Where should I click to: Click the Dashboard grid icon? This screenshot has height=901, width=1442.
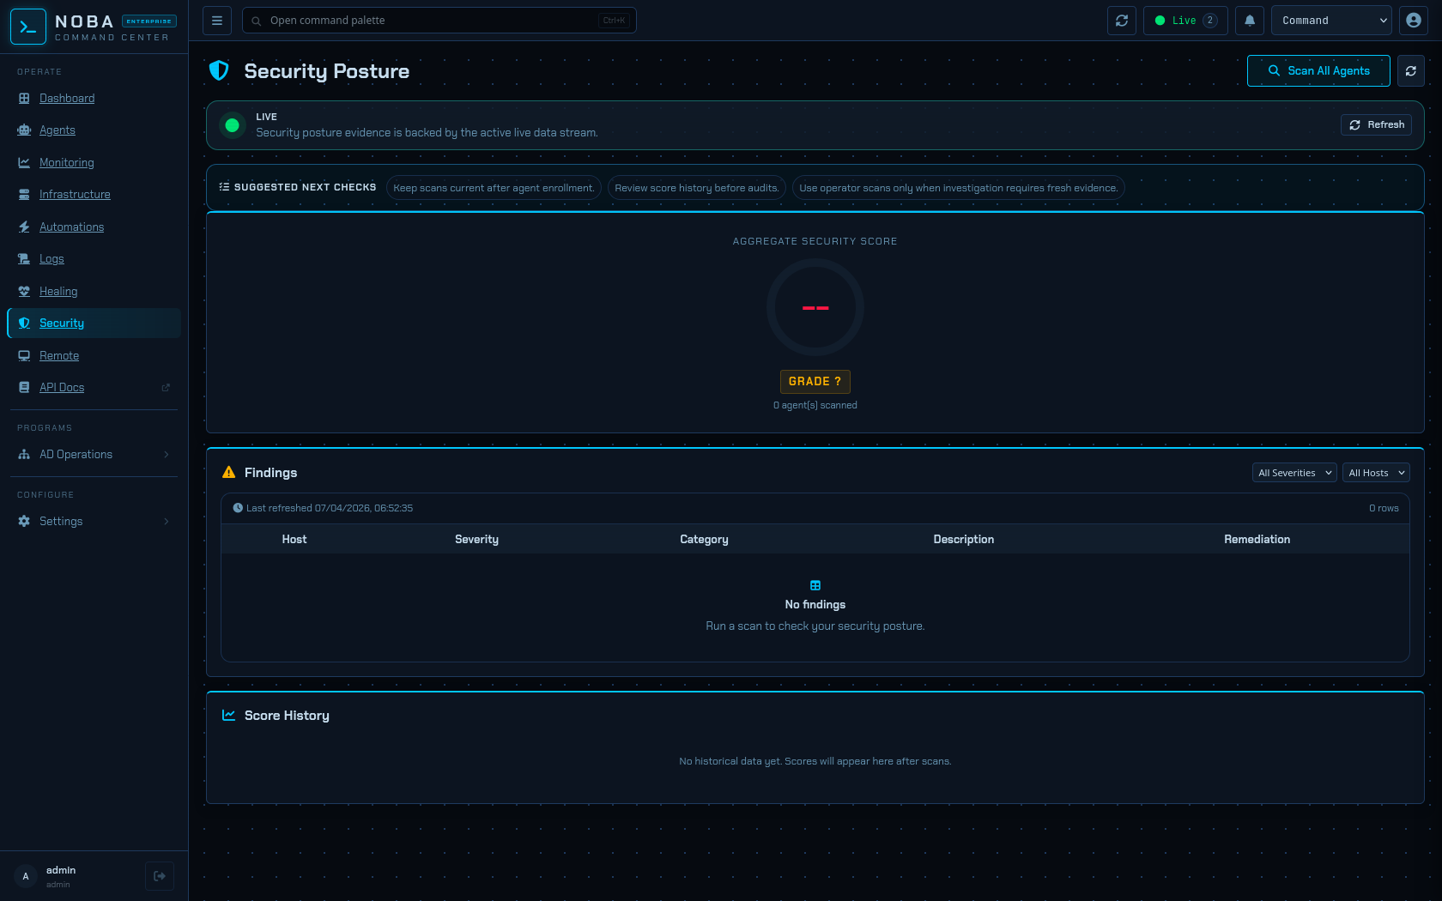(x=24, y=99)
